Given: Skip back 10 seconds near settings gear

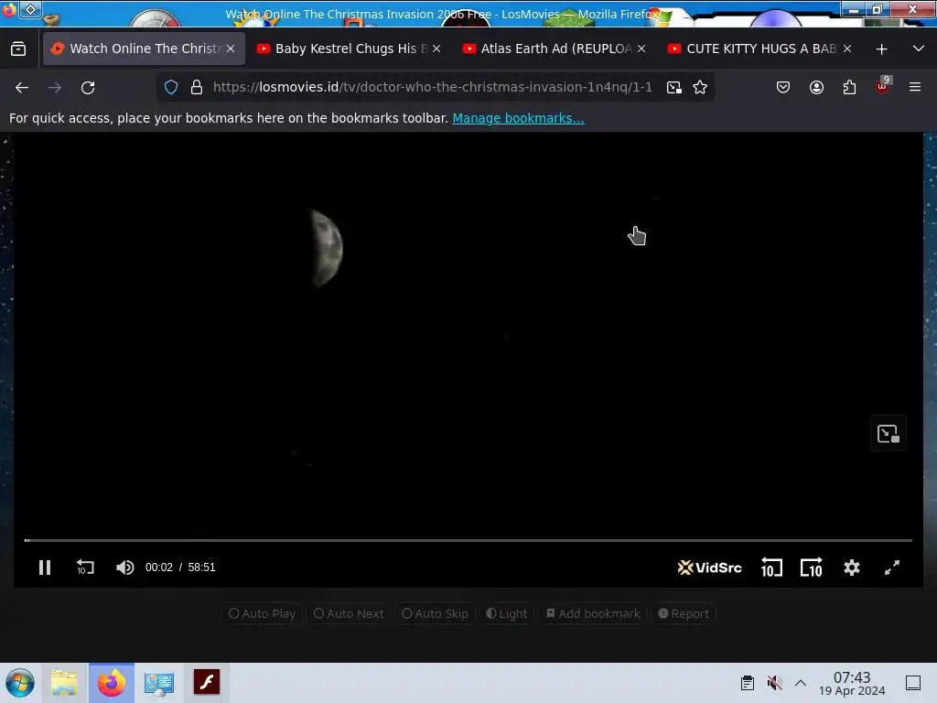Looking at the screenshot, I should (770, 568).
